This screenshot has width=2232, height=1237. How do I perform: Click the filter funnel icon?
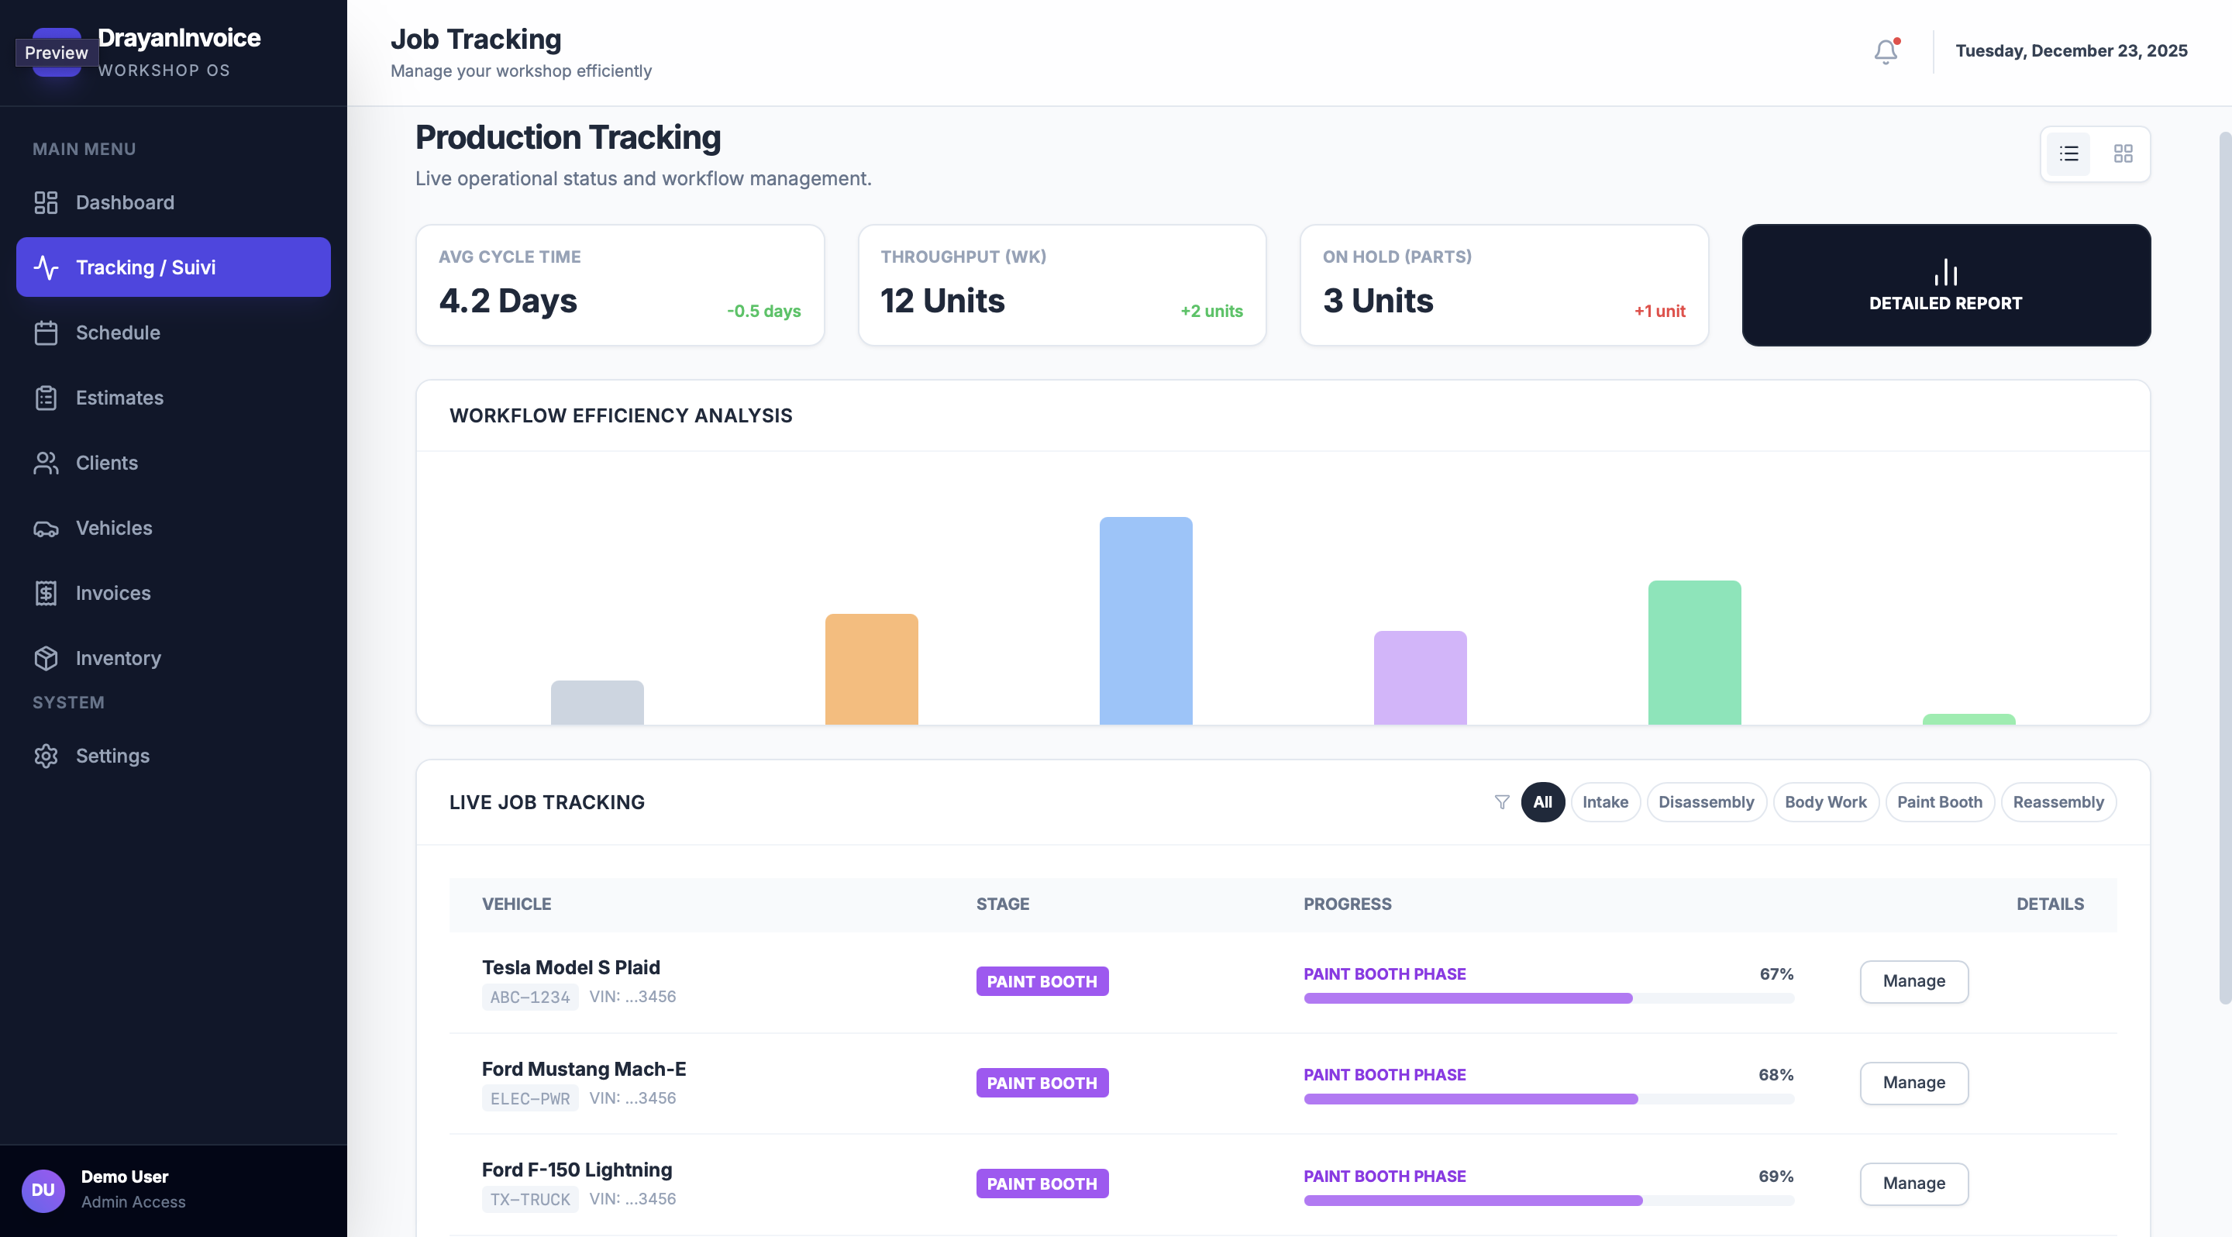1502,802
